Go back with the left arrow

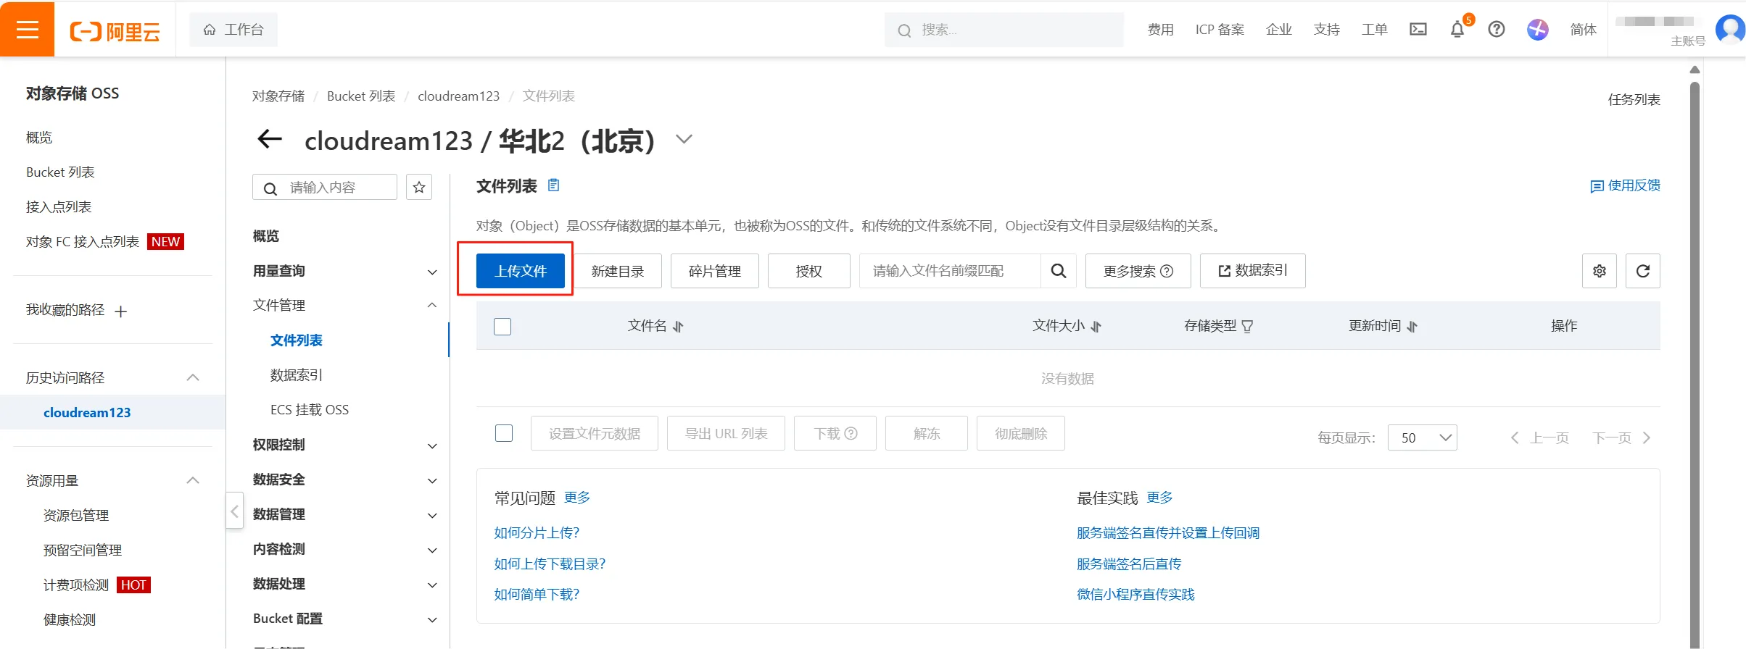tap(270, 139)
